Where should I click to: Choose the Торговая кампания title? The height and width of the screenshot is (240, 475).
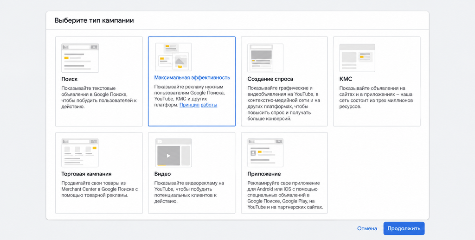coord(86,174)
